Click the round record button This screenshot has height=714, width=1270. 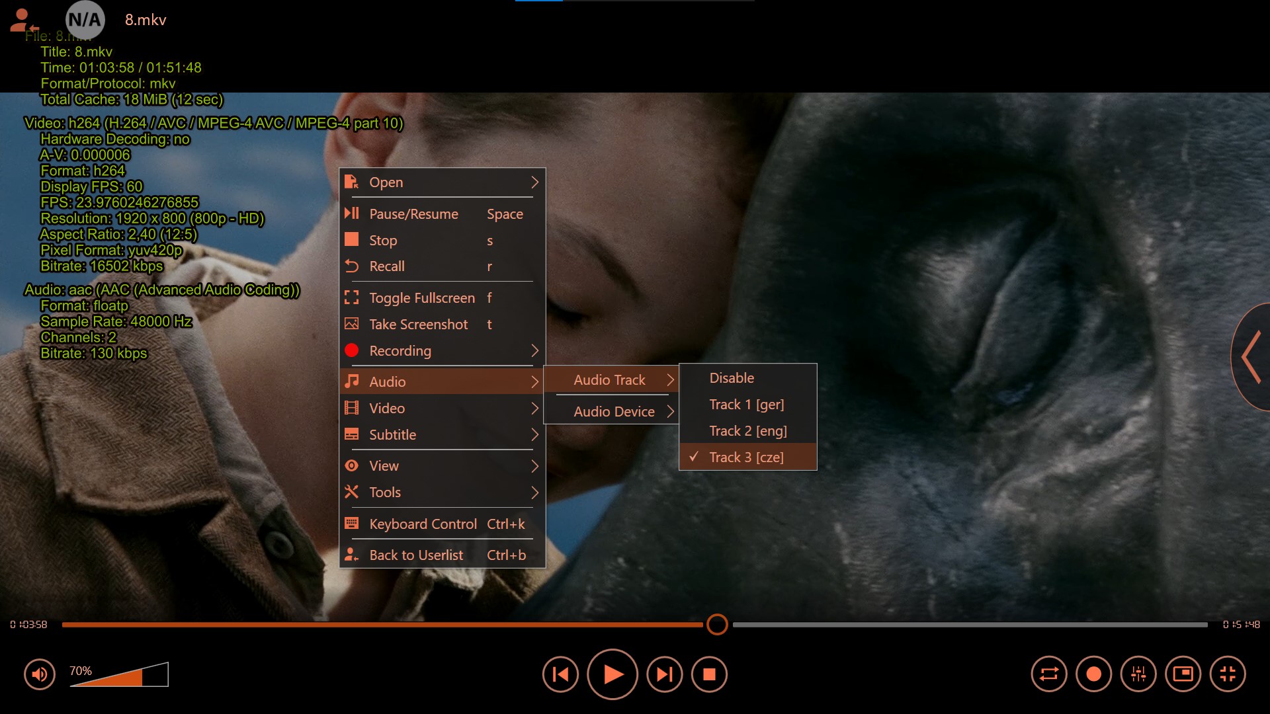pyautogui.click(x=1093, y=674)
